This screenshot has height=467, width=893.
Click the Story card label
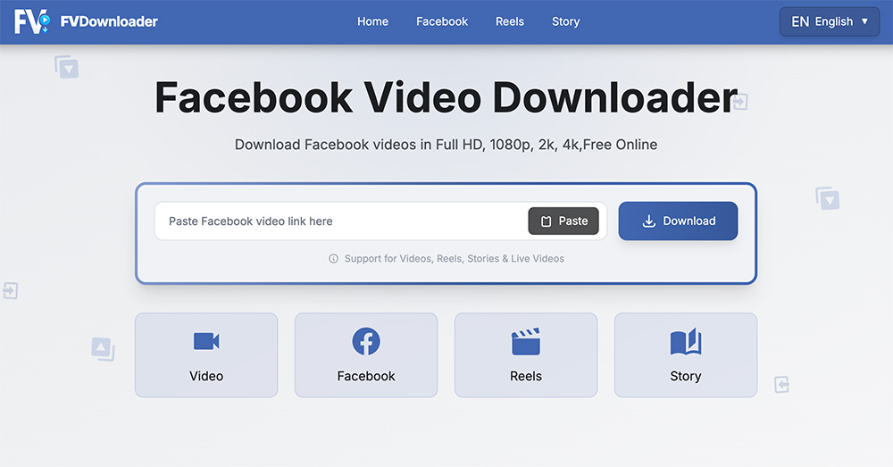686,377
